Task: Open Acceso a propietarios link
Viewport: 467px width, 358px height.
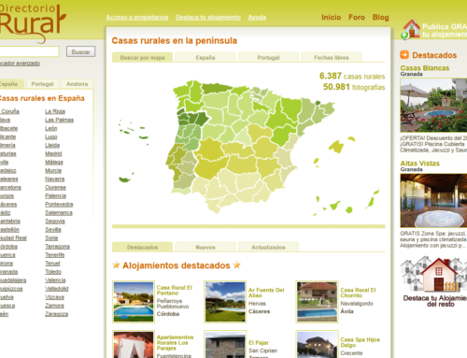Action: (x=137, y=18)
